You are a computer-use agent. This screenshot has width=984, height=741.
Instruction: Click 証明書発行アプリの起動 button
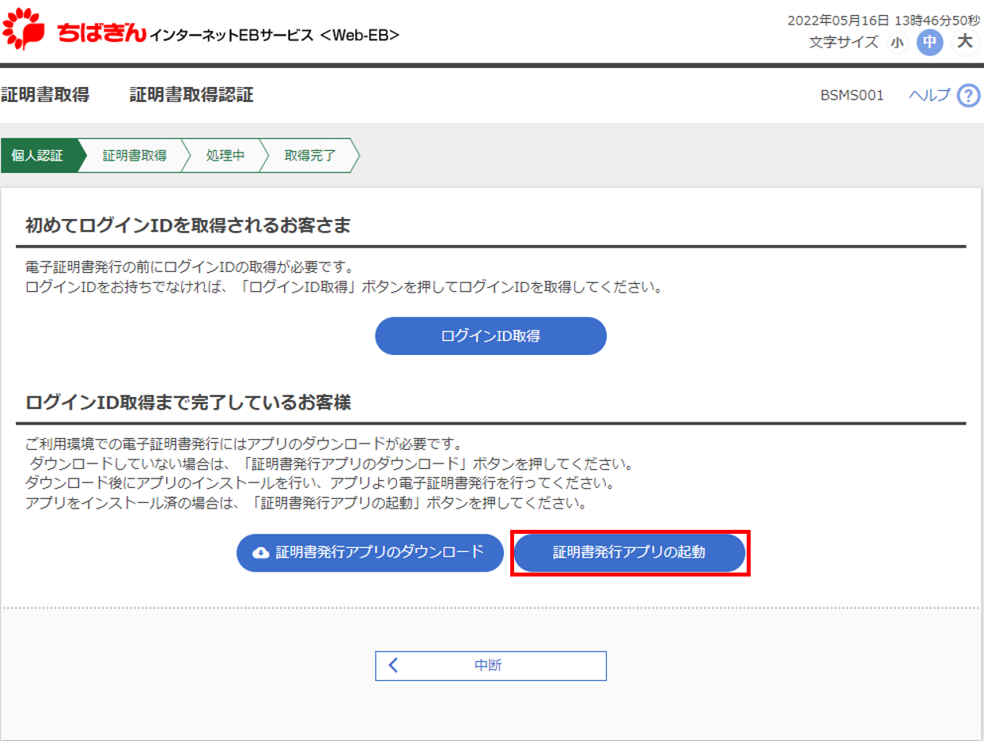pos(630,553)
